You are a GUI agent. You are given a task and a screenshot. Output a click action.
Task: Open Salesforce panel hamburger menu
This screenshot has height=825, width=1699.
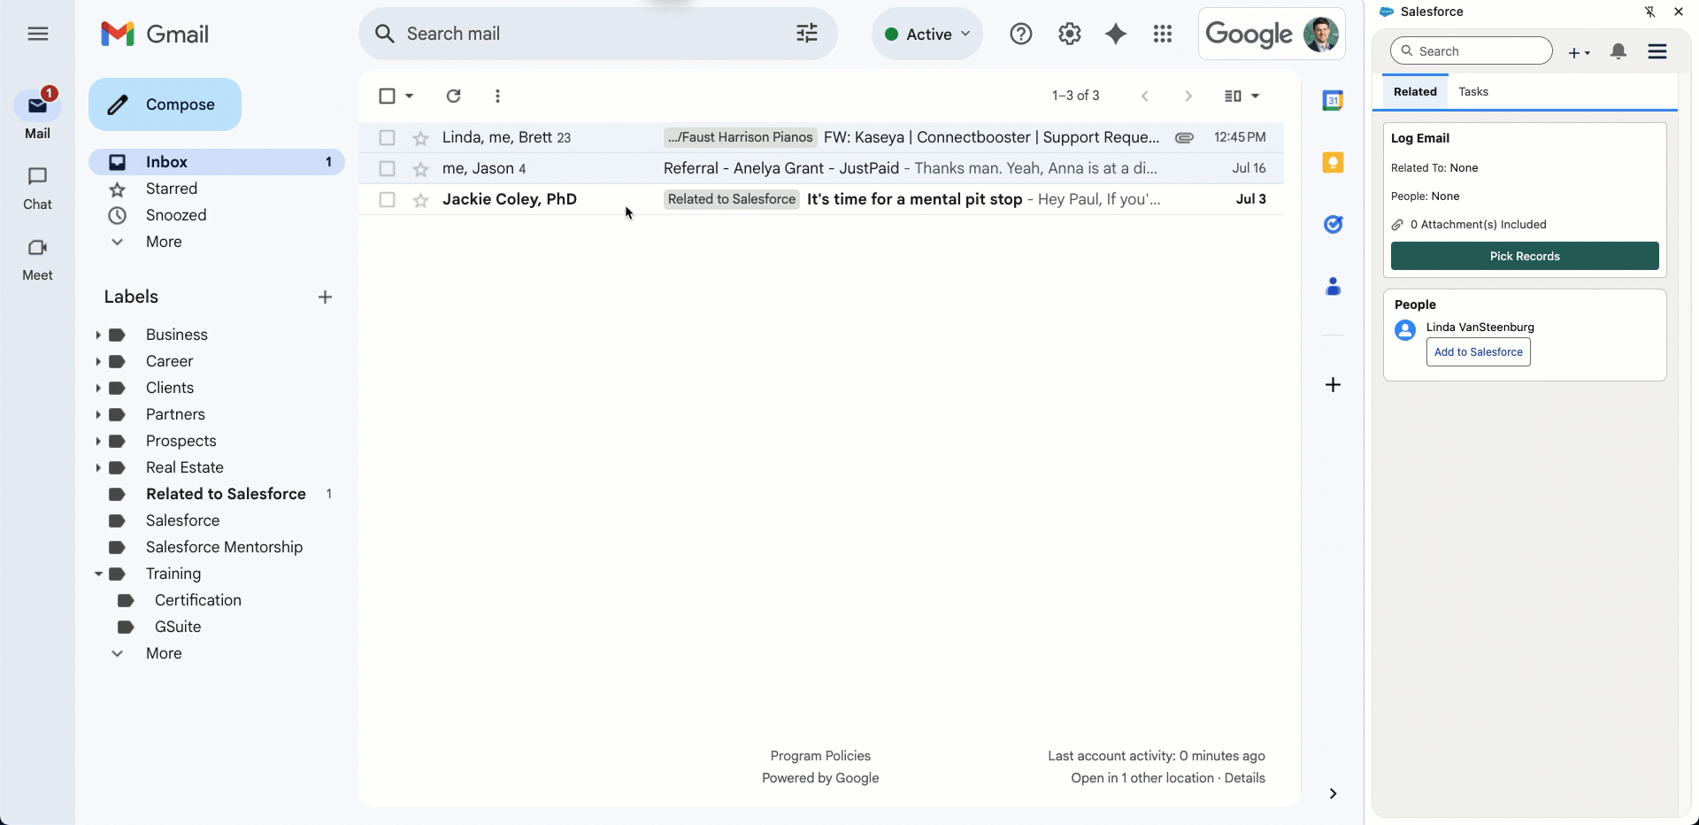tap(1657, 51)
